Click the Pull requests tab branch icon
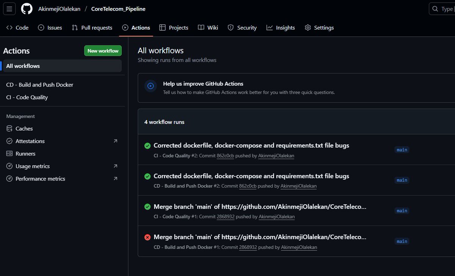 pos(75,28)
